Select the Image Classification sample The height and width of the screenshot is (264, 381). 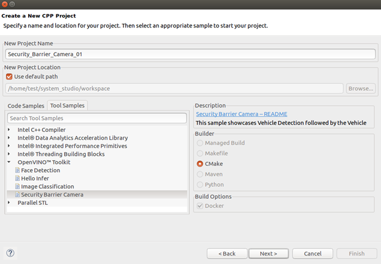48,186
